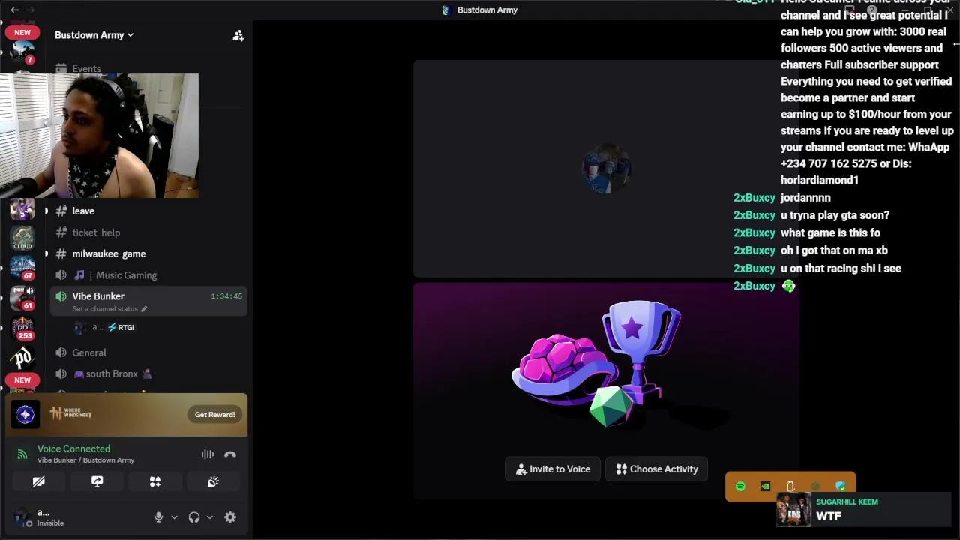Click the server icon with 67 badge
This screenshot has height=540, width=960.
point(22,267)
